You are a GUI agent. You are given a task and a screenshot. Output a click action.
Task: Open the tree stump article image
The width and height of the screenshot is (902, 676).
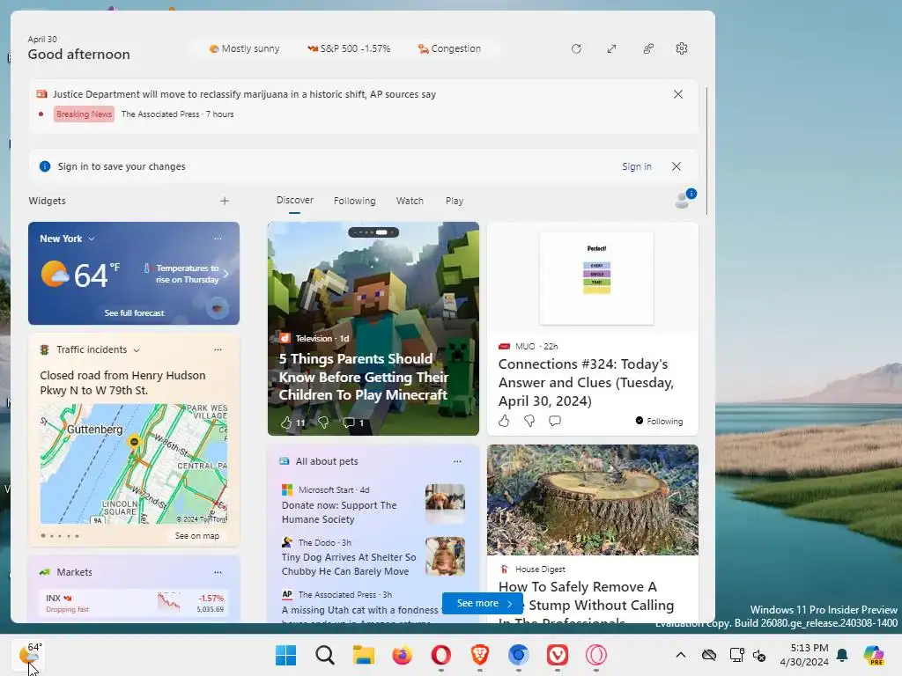(593, 500)
